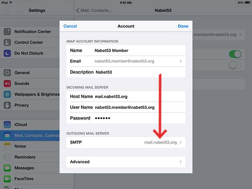The height and width of the screenshot is (189, 252).
Task: Go back to Mail, Contacts chevron
Action: pyautogui.click(x=78, y=10)
